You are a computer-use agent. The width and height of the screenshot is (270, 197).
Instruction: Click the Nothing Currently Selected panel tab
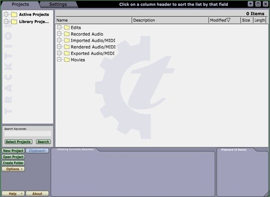[x=75, y=150]
